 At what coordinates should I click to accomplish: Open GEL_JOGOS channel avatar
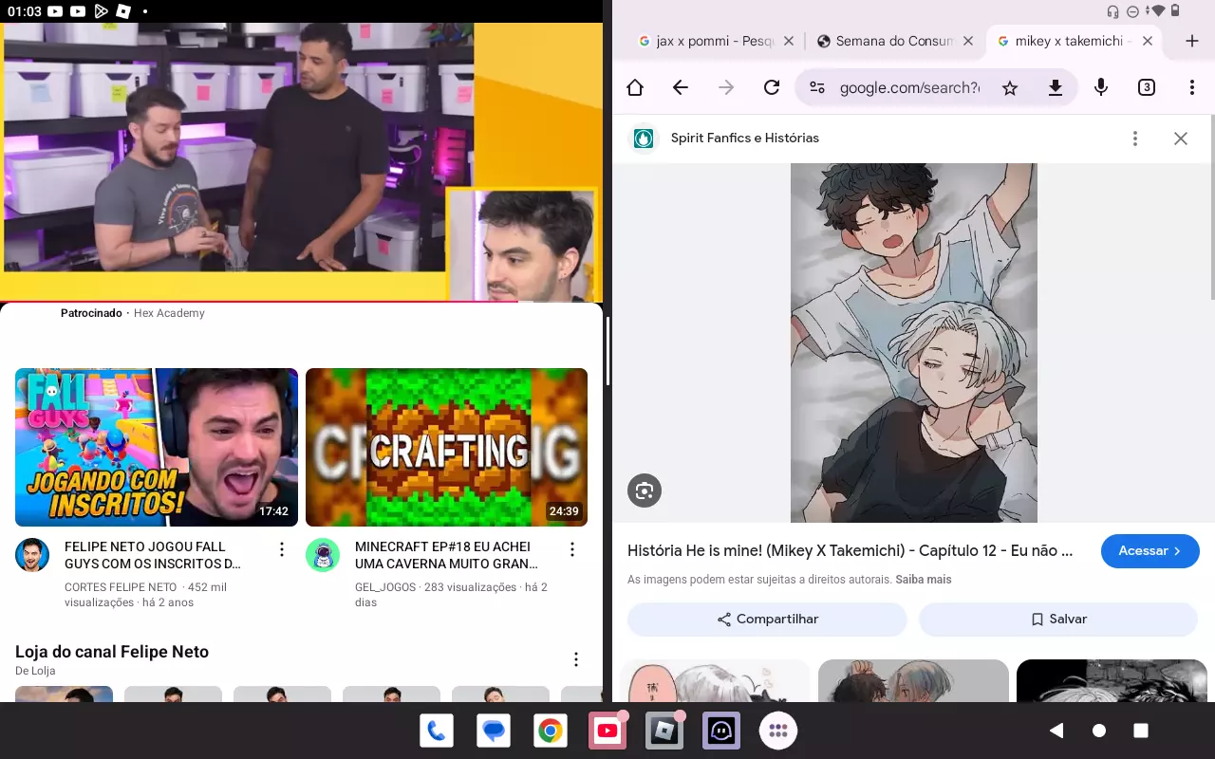pos(323,555)
